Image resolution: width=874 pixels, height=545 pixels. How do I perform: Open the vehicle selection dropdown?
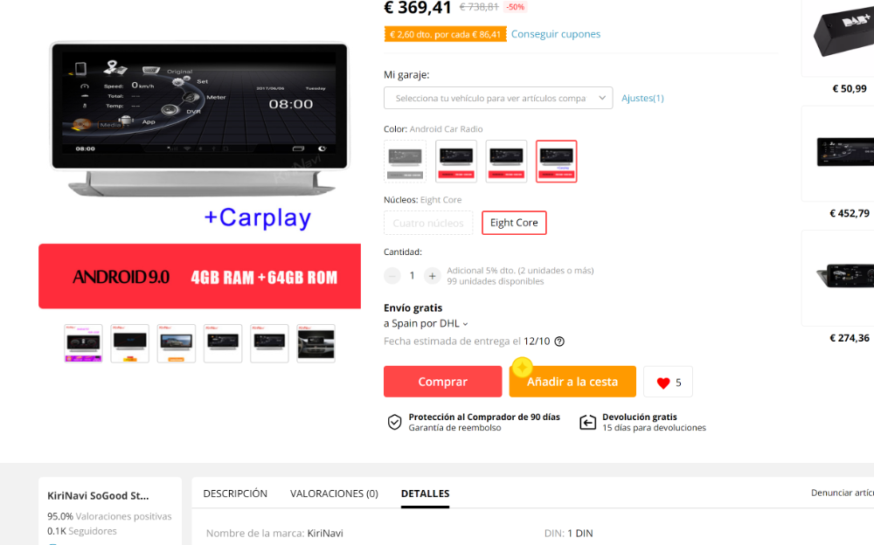[498, 98]
